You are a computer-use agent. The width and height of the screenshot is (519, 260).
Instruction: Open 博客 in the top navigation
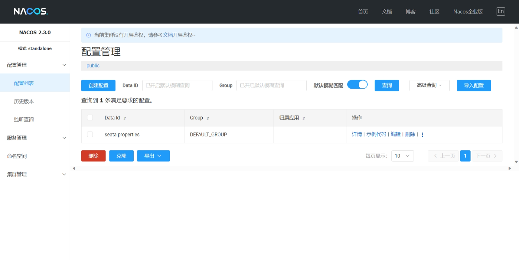point(410,12)
